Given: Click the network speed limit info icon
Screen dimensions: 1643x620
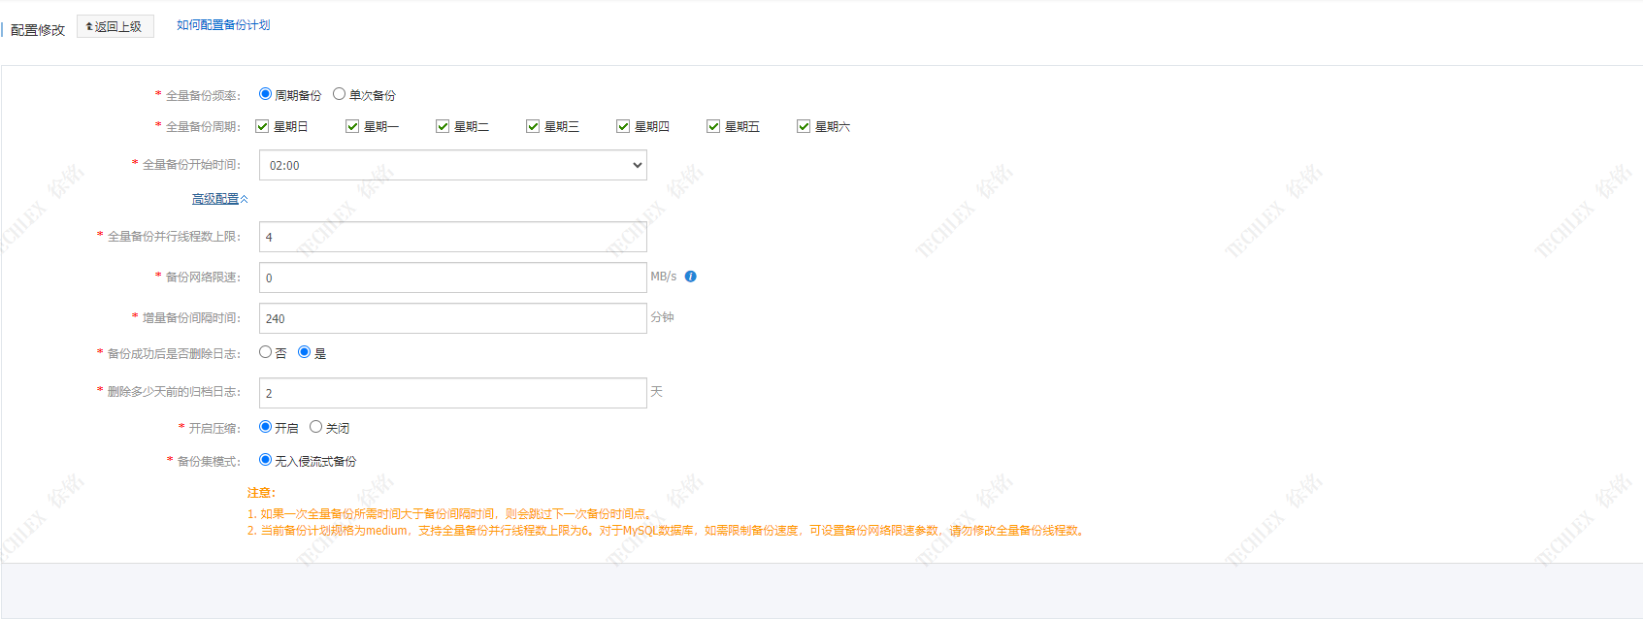Looking at the screenshot, I should pos(690,277).
